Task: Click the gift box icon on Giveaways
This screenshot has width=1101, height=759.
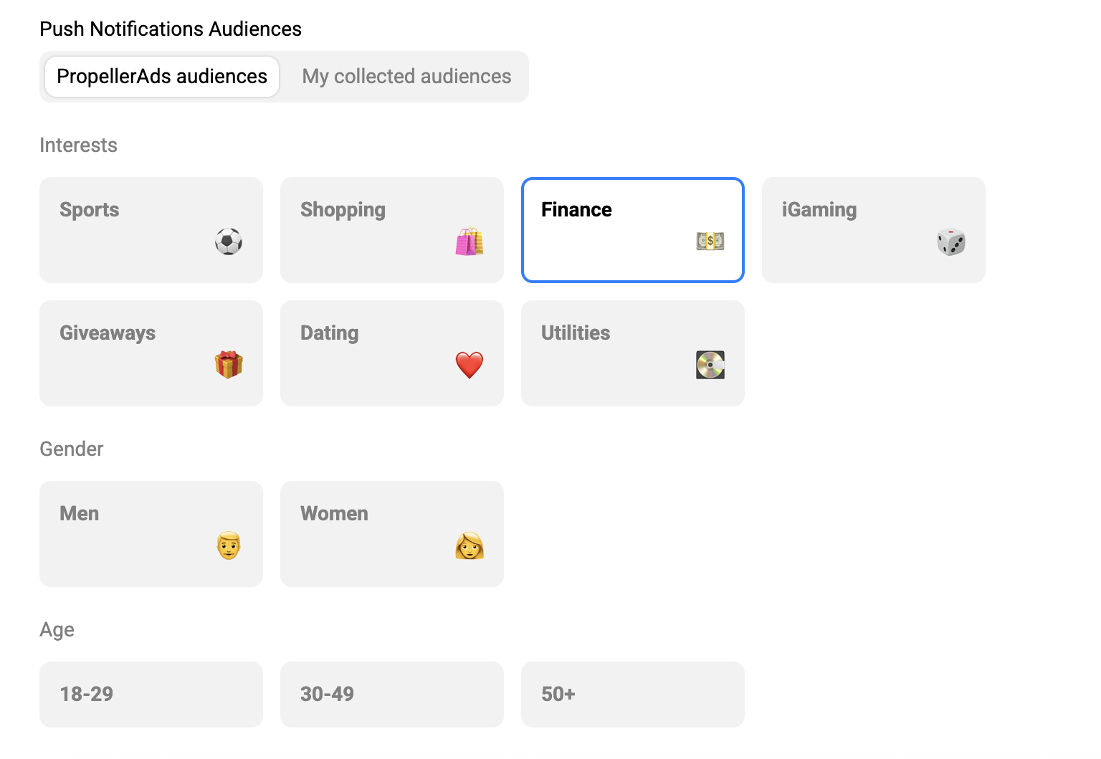Action: tap(229, 365)
